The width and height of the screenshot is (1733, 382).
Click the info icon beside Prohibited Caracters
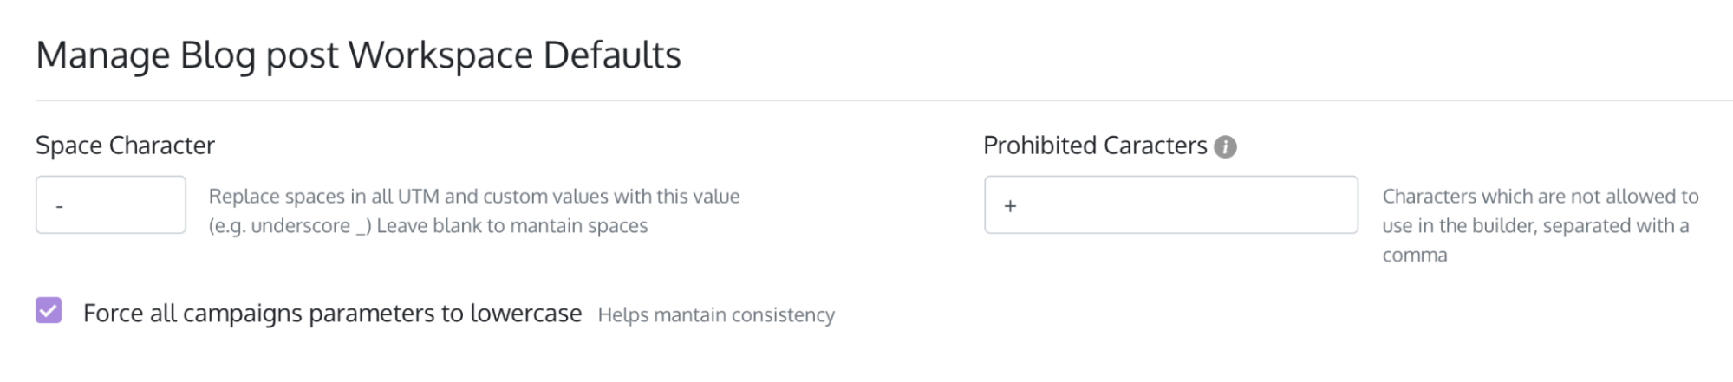point(1225,147)
